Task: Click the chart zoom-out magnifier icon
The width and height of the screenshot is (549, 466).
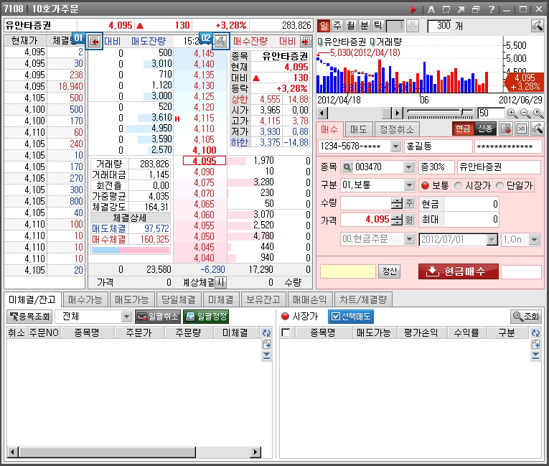Action: (525, 113)
